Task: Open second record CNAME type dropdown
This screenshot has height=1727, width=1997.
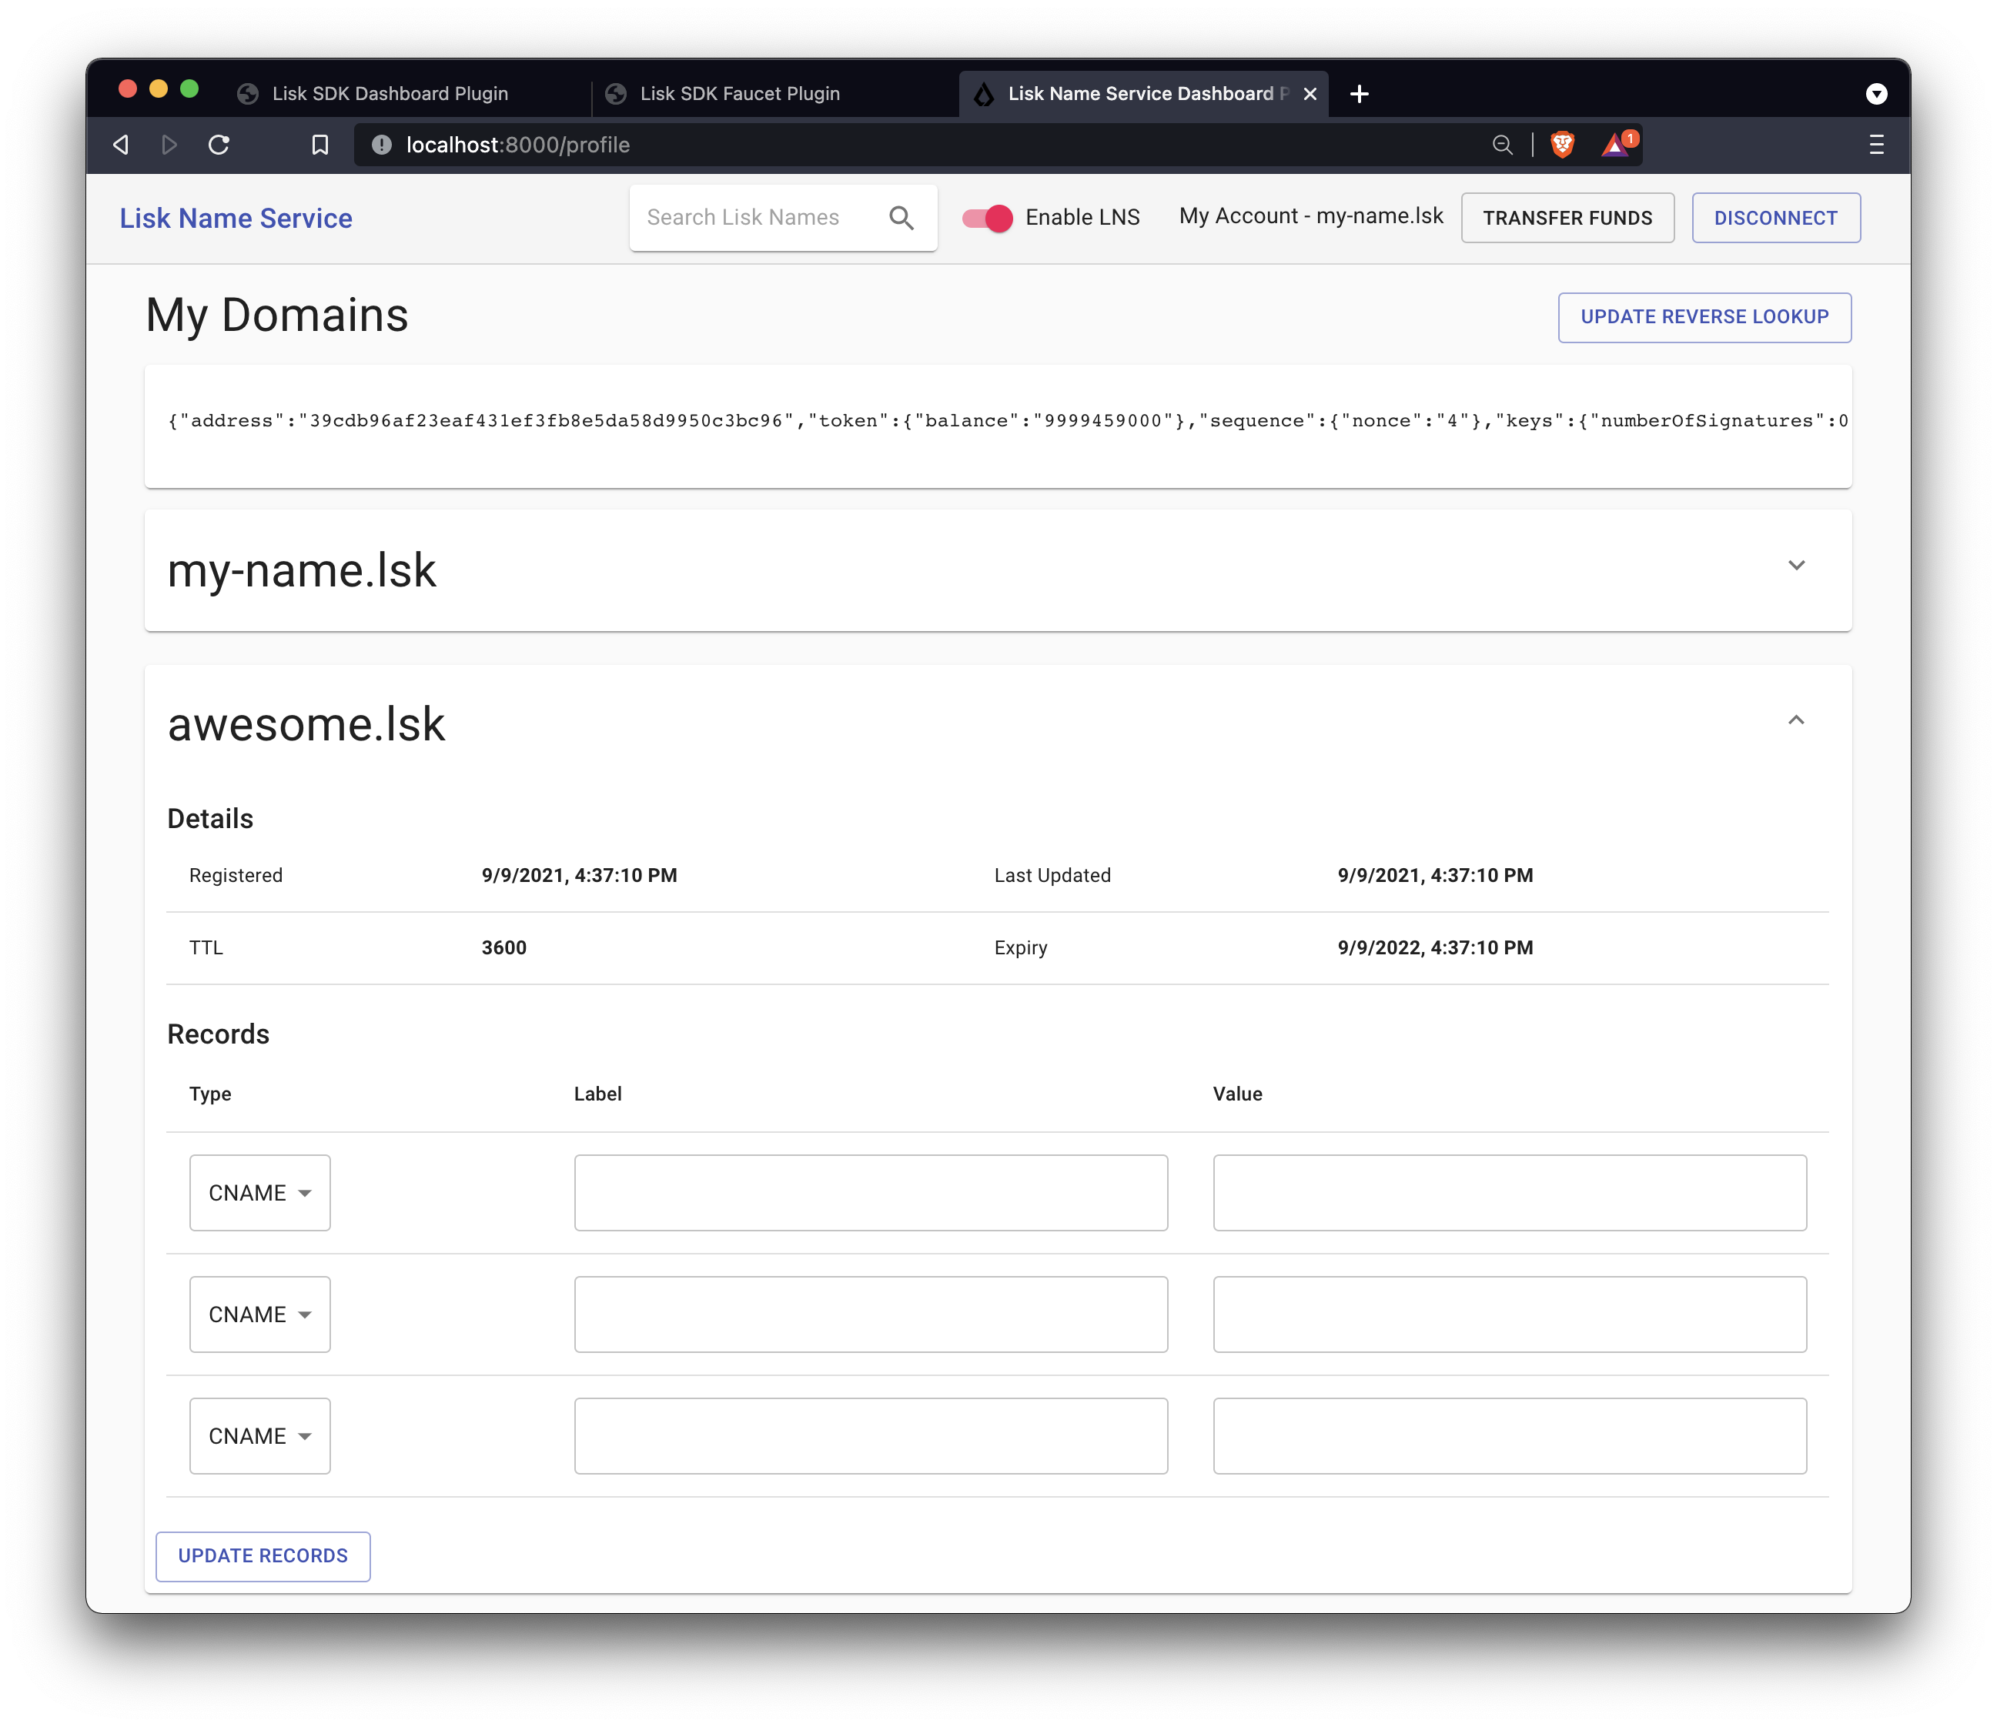Action: (259, 1314)
